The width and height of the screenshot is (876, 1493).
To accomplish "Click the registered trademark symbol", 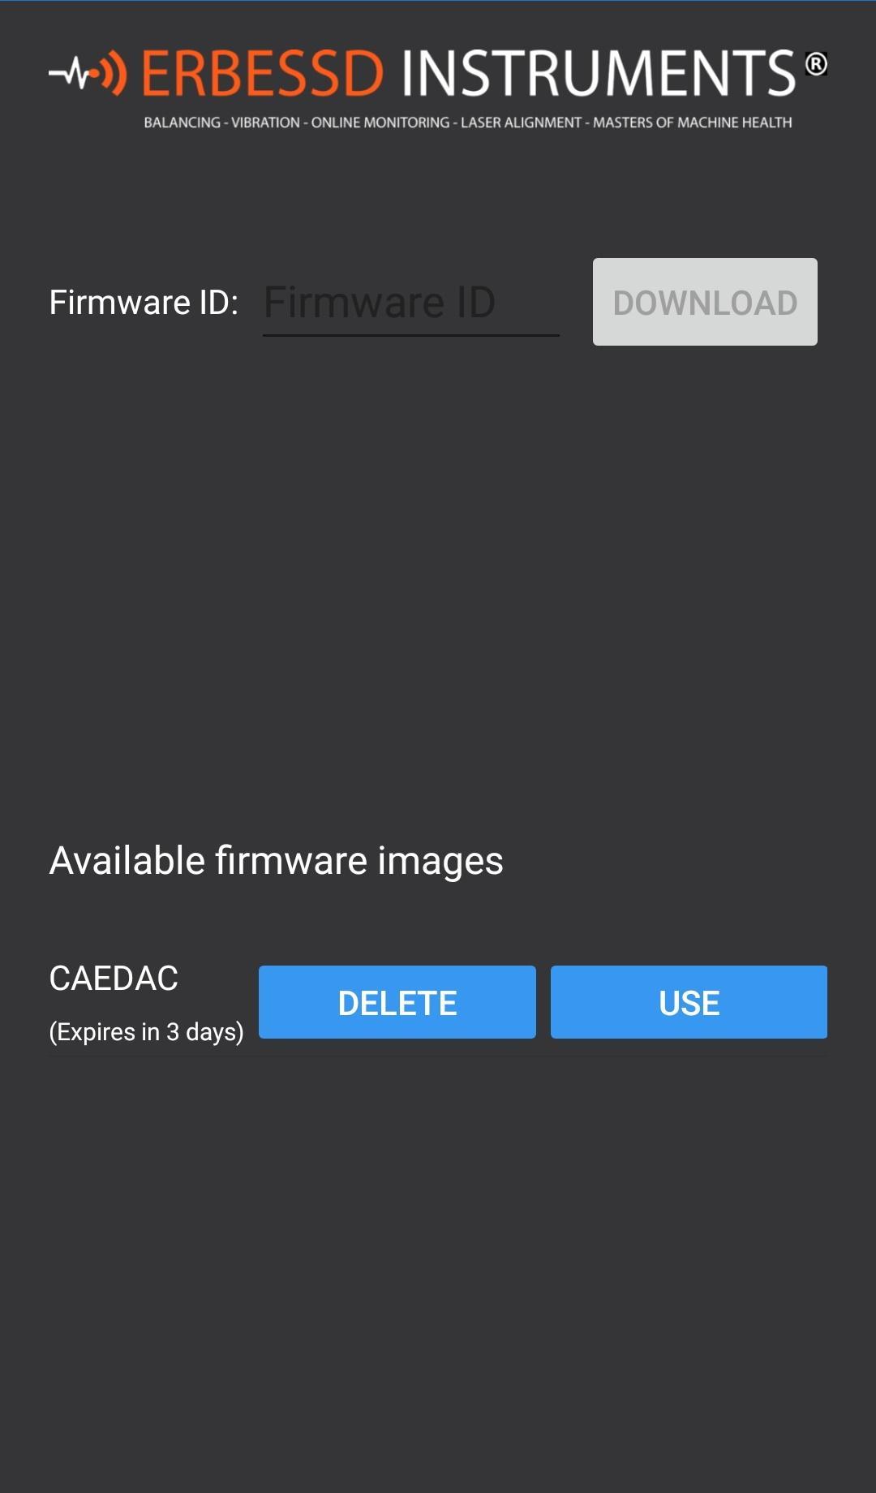I will coord(816,63).
